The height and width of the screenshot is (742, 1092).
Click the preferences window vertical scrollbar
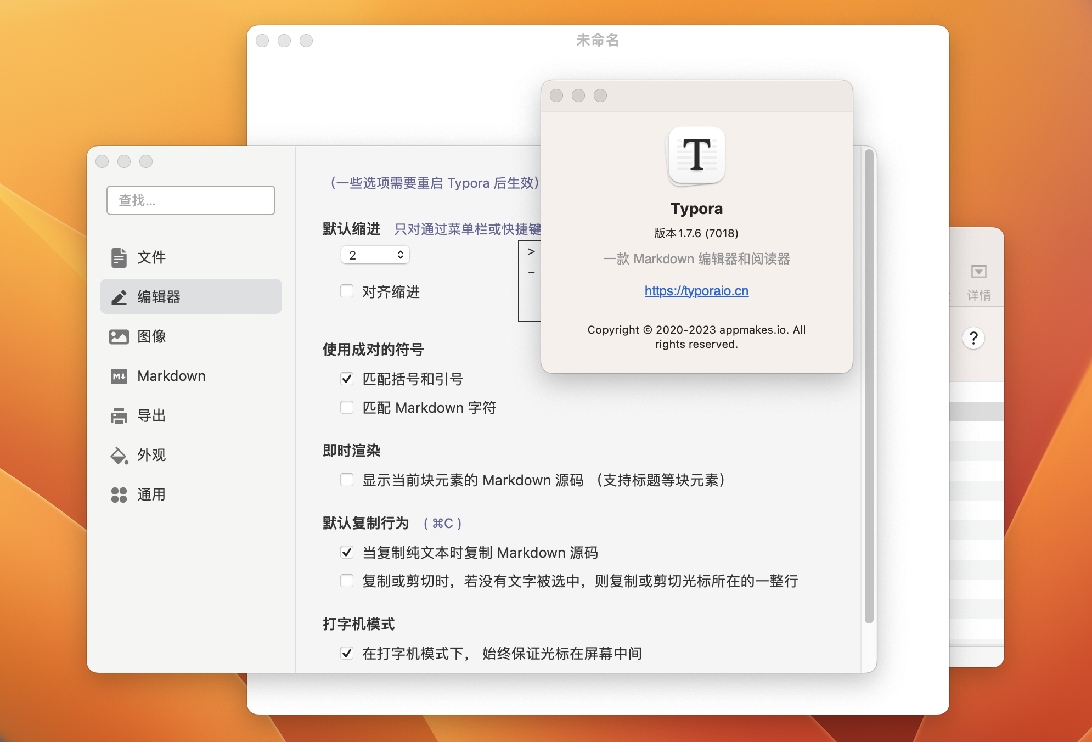(x=869, y=387)
